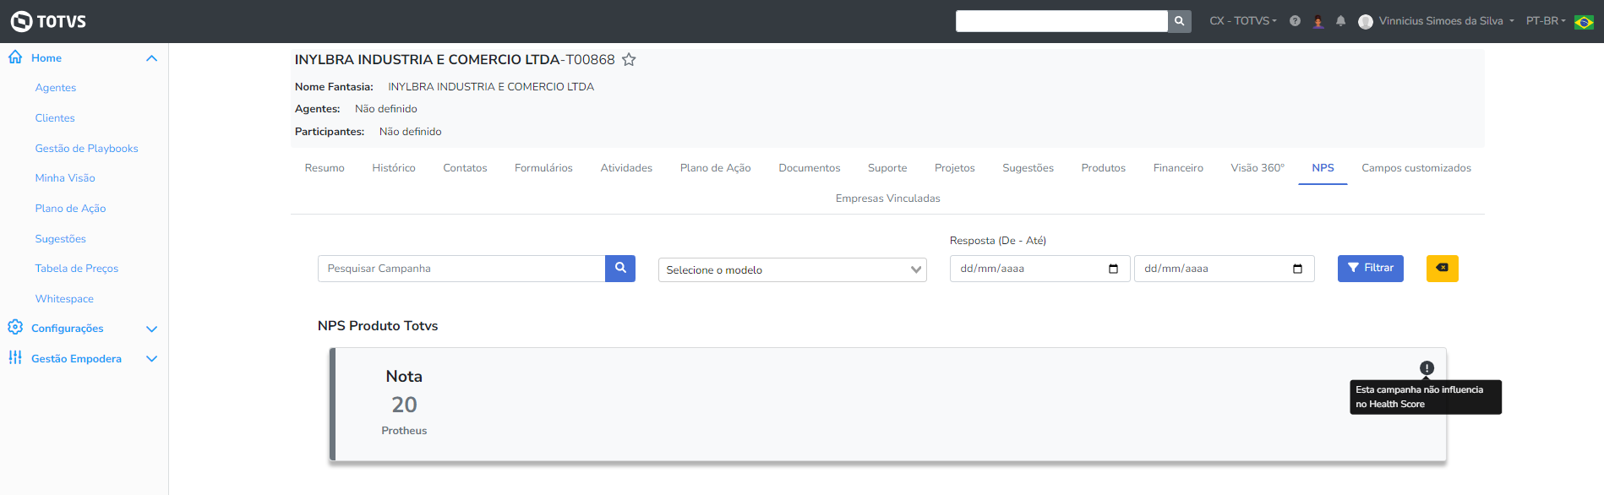
Task: Click the Home house icon
Action: [15, 57]
